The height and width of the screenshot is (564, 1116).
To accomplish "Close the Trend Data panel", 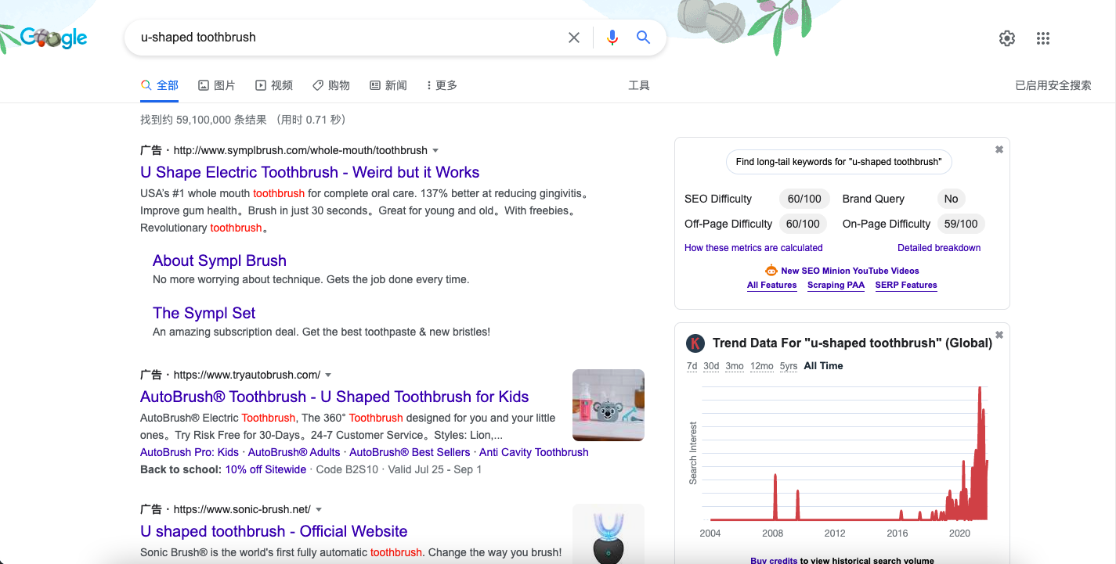I will (999, 335).
